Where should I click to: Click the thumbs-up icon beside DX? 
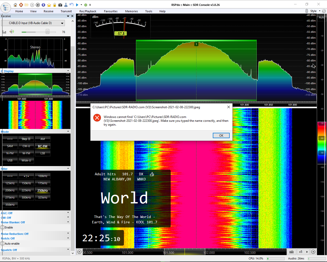point(152,174)
